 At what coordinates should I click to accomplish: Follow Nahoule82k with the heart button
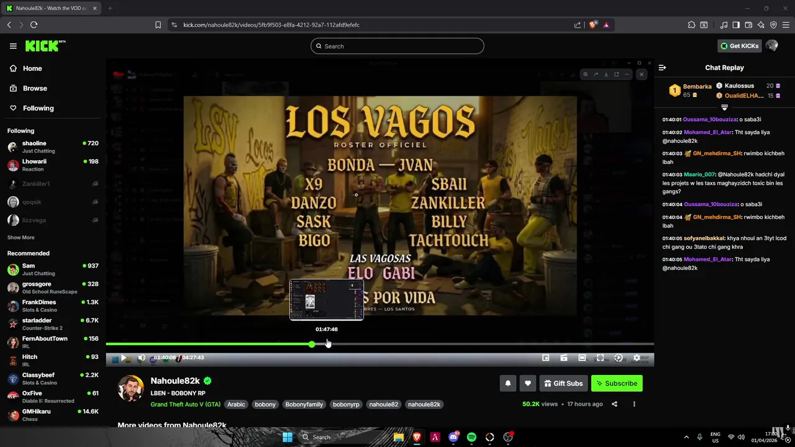click(x=528, y=383)
